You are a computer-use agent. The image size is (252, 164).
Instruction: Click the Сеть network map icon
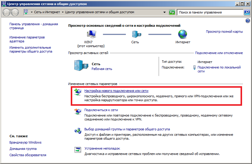pyautogui.click(x=135, y=34)
